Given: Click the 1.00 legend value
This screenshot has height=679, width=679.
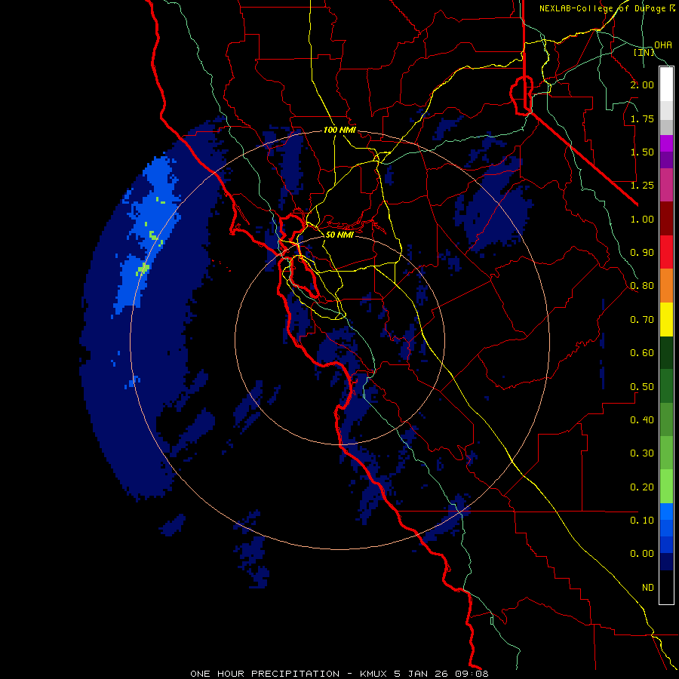Looking at the screenshot, I should coord(642,219).
